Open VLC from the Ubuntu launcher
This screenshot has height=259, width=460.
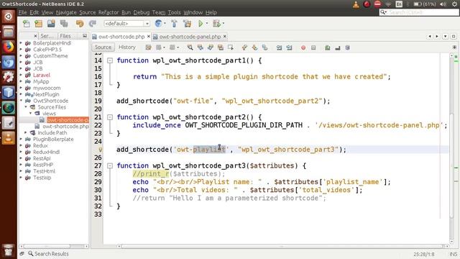point(8,138)
